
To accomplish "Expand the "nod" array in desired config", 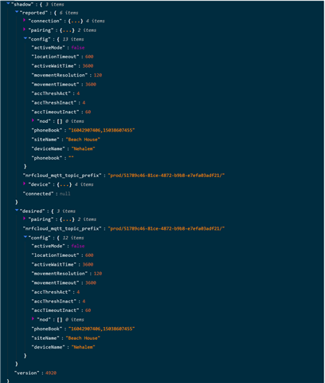I will [x=33, y=318].
